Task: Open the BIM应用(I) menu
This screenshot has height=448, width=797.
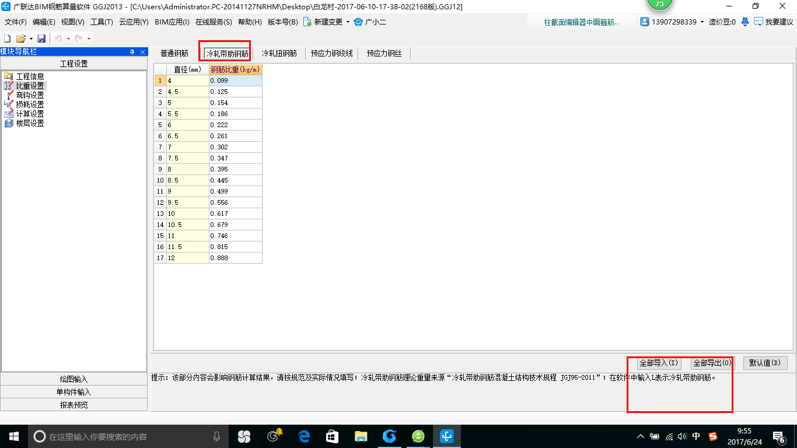Action: point(172,22)
